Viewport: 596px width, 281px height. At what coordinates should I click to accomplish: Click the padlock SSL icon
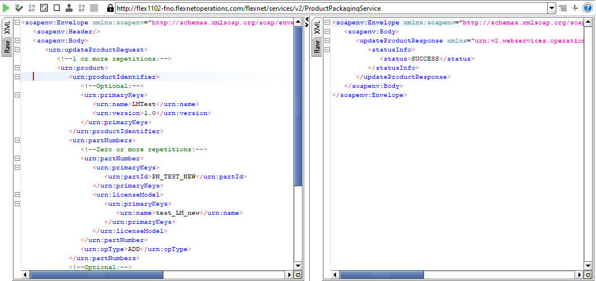click(110, 8)
